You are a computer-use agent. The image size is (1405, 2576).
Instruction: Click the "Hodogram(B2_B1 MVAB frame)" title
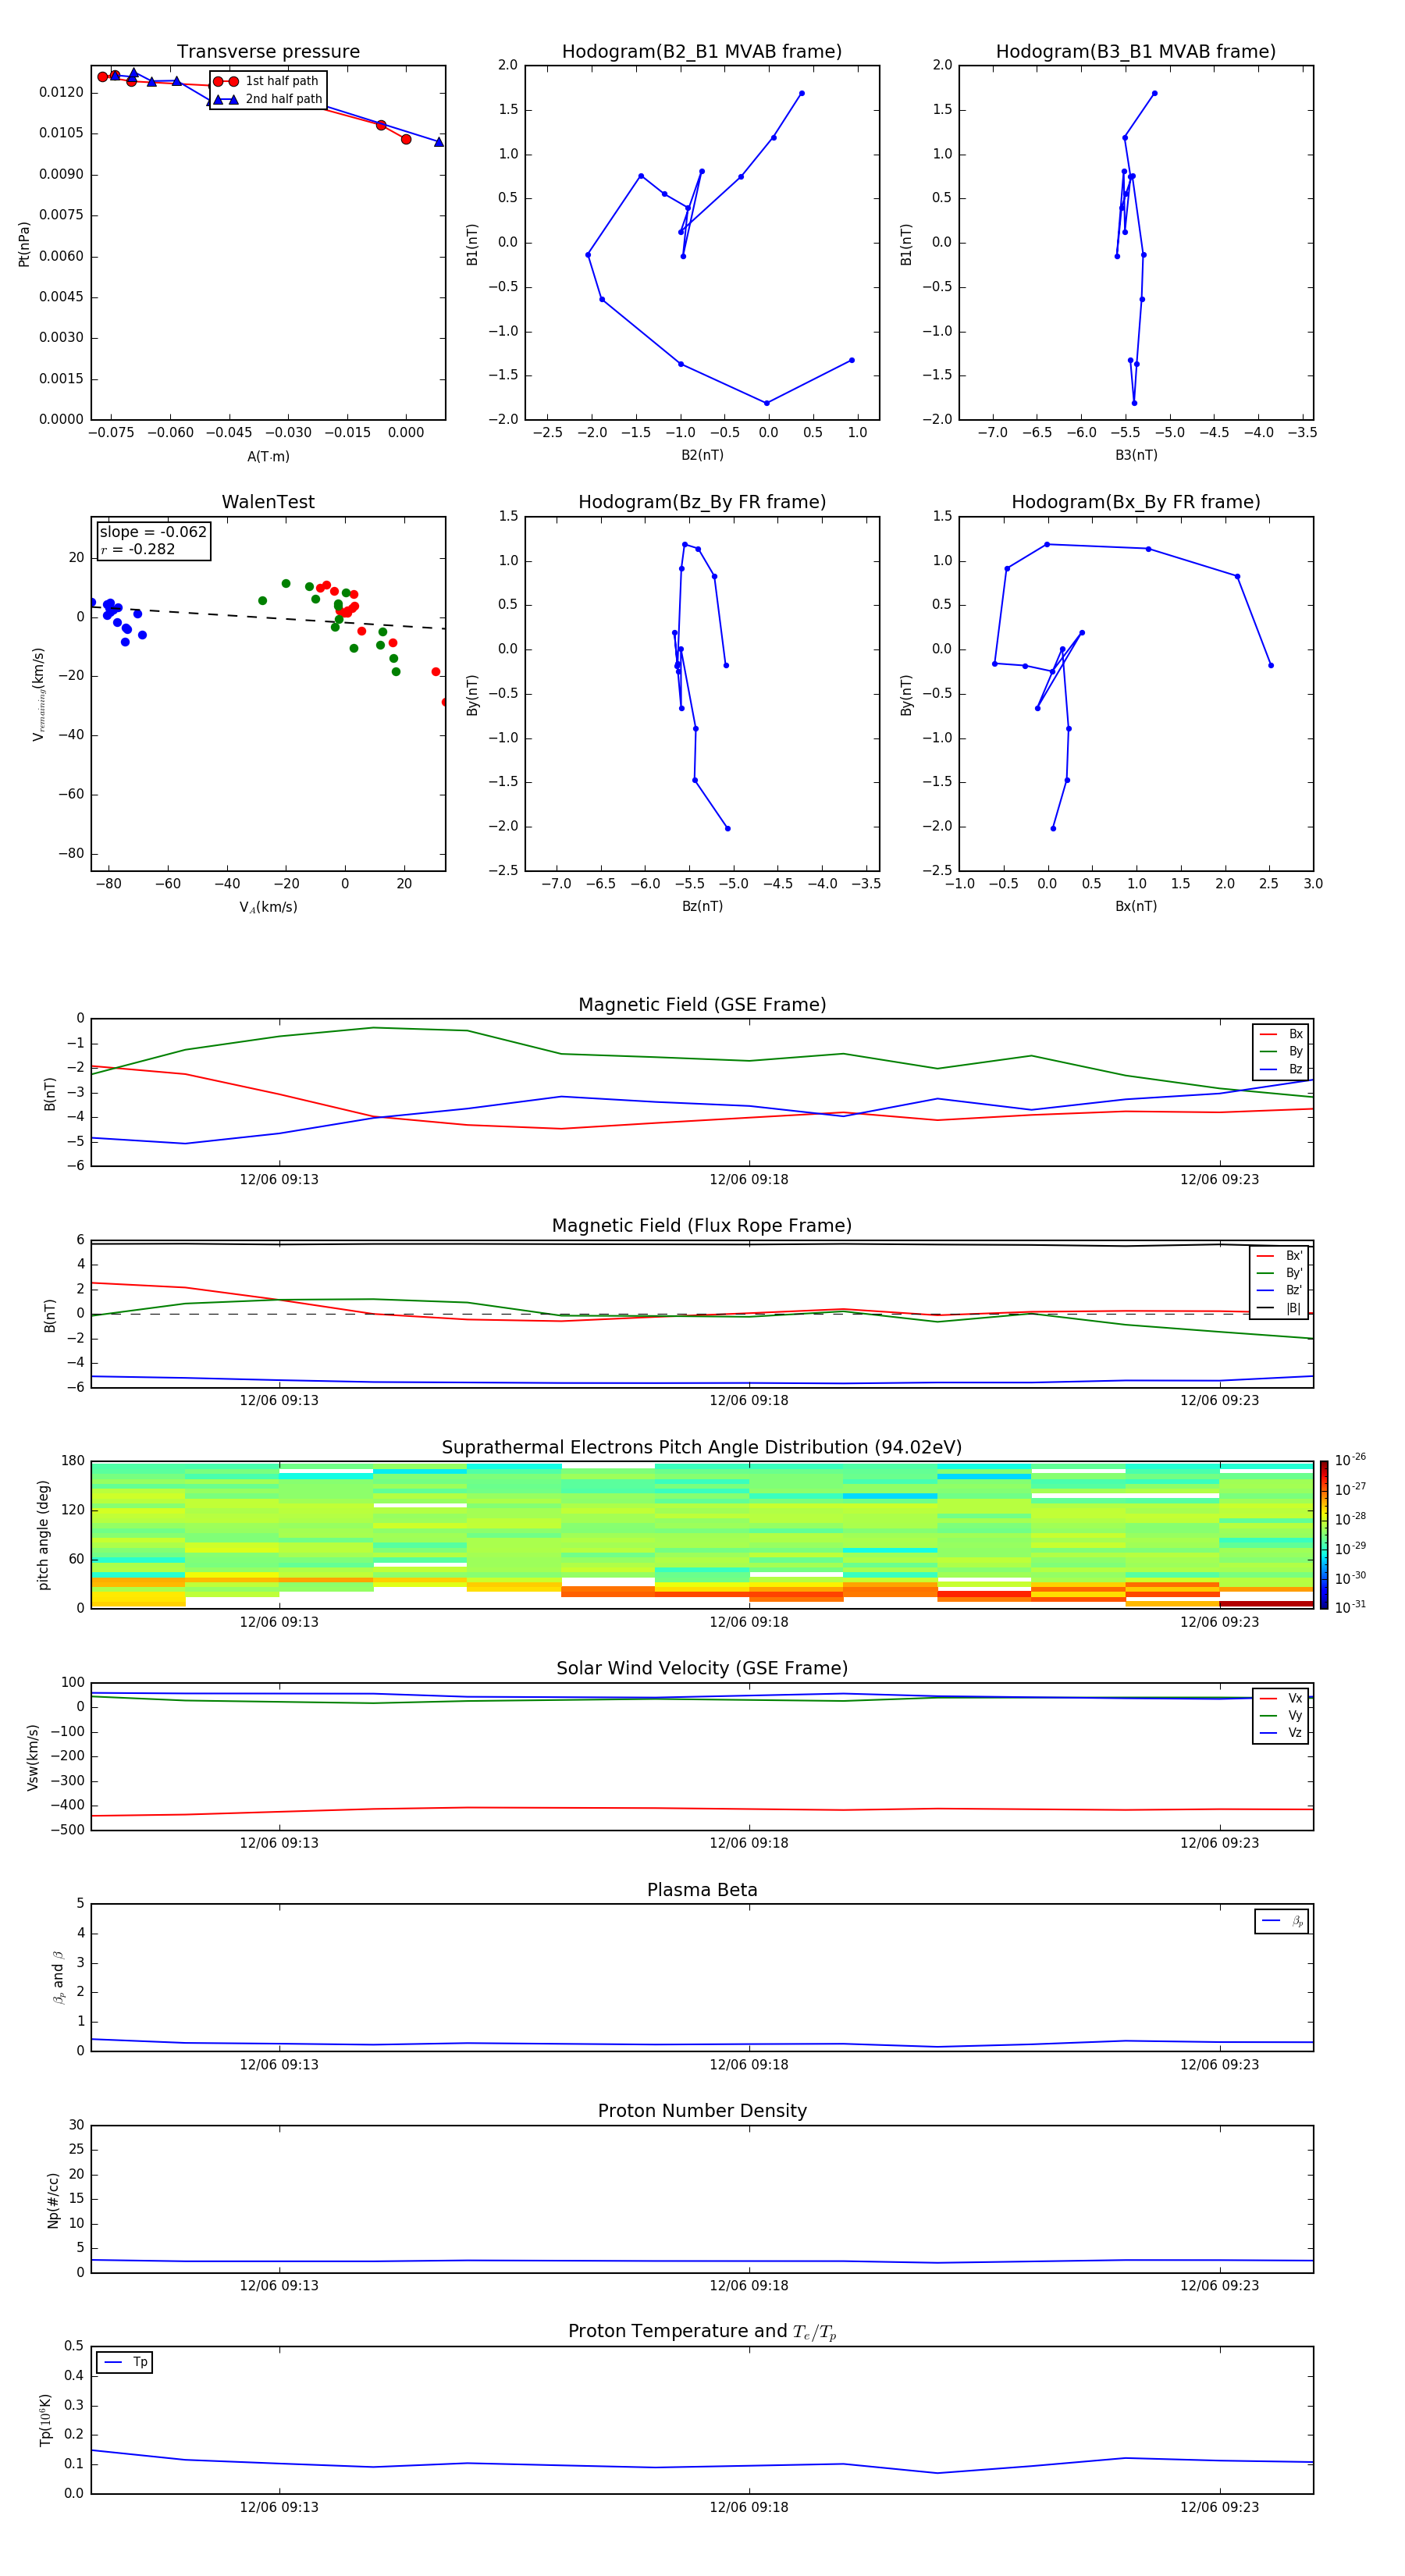[x=702, y=52]
